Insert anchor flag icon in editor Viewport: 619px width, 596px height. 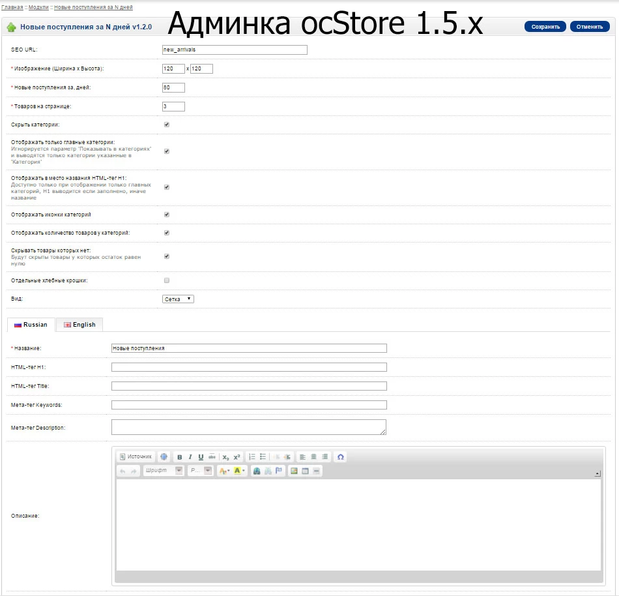(x=279, y=471)
